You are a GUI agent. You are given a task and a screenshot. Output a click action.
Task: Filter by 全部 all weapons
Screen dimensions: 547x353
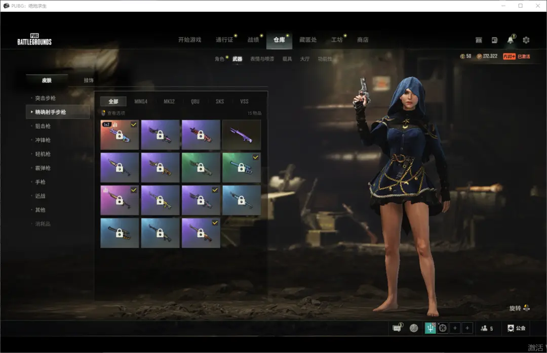coord(113,102)
